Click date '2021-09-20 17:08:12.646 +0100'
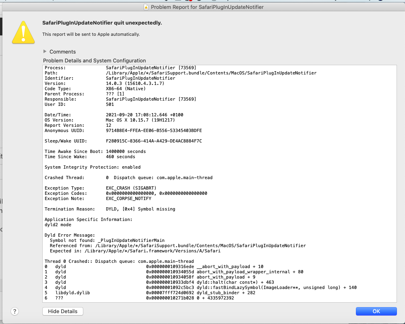This screenshot has width=405, height=324. [x=145, y=115]
